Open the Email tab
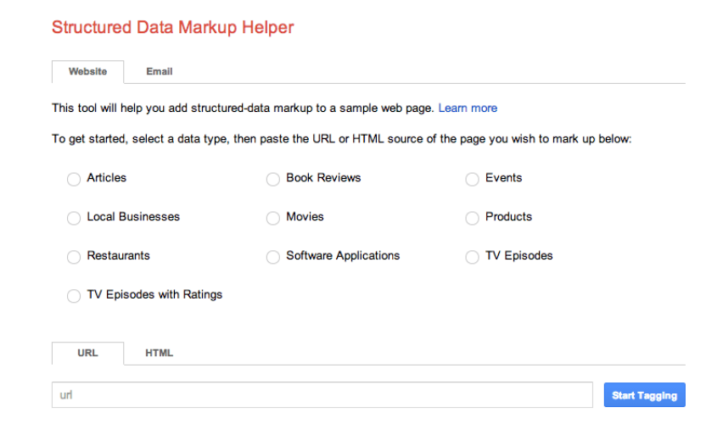The height and width of the screenshot is (435, 723). tap(160, 72)
